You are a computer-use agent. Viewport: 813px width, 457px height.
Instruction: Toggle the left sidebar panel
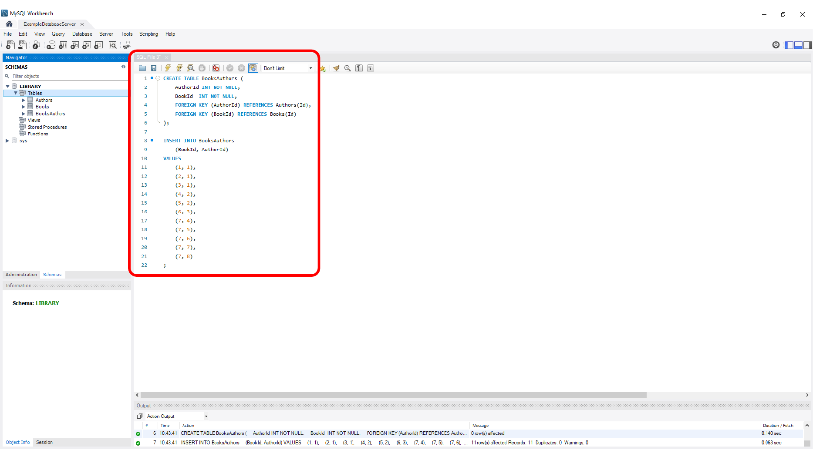(x=789, y=45)
